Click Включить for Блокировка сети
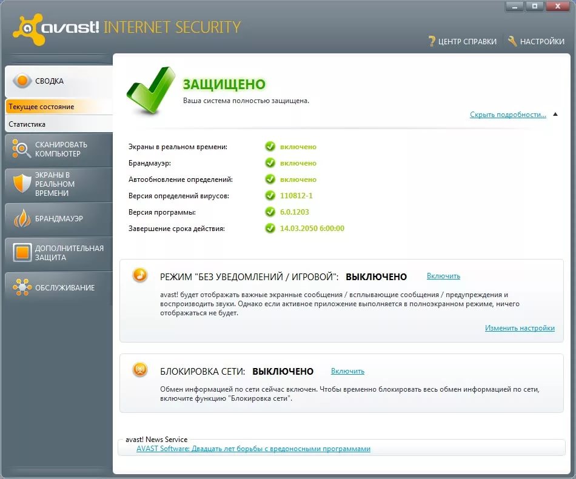This screenshot has height=479, width=576. [347, 371]
